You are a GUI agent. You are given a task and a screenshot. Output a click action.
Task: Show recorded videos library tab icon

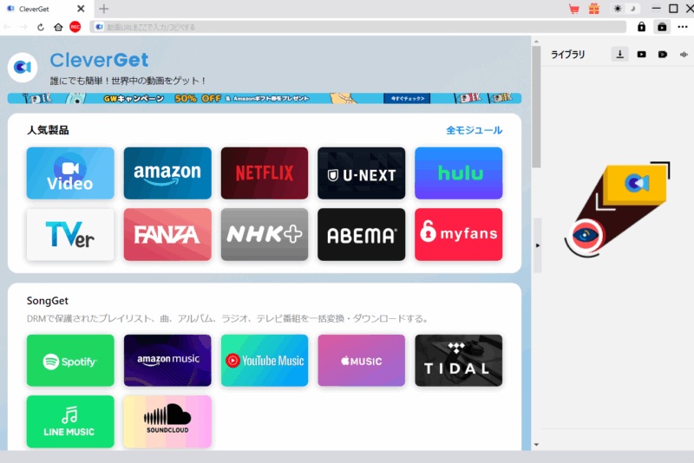(x=663, y=55)
